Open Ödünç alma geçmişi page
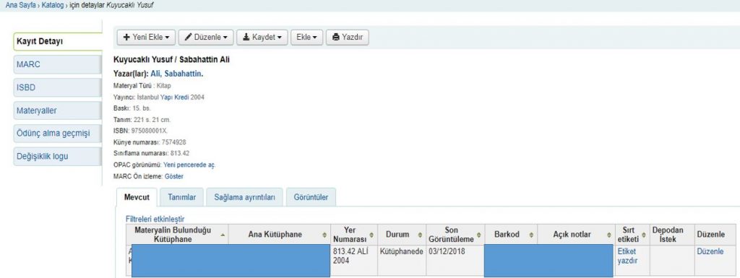Viewport: 740px width, 278px height. [58, 134]
